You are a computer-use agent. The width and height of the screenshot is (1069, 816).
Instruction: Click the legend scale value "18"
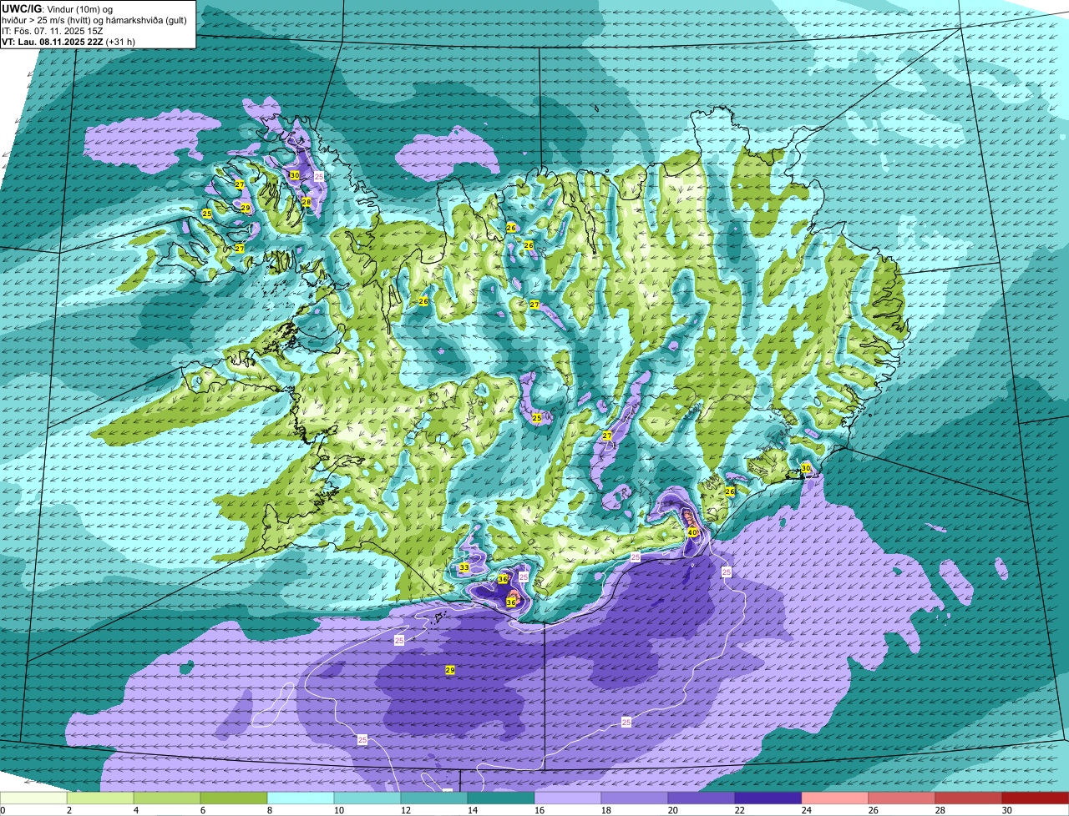click(x=606, y=810)
